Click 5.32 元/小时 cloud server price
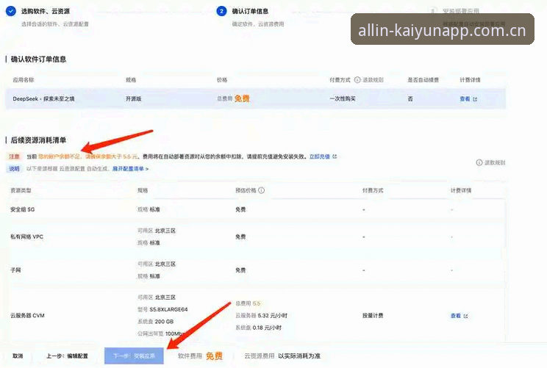Viewport: 547px width, 368px height. 272,315
